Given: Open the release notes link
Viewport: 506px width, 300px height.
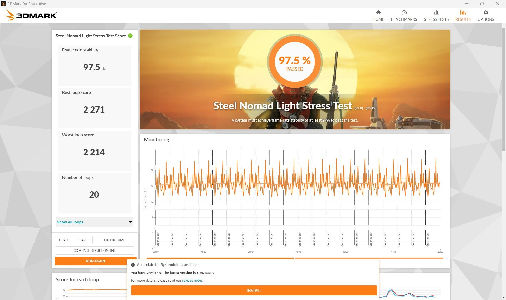Looking at the screenshot, I should coord(192,280).
